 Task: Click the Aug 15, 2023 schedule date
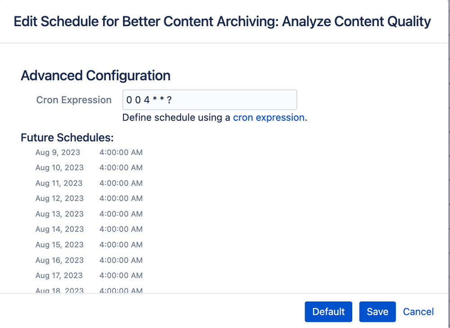coord(59,245)
